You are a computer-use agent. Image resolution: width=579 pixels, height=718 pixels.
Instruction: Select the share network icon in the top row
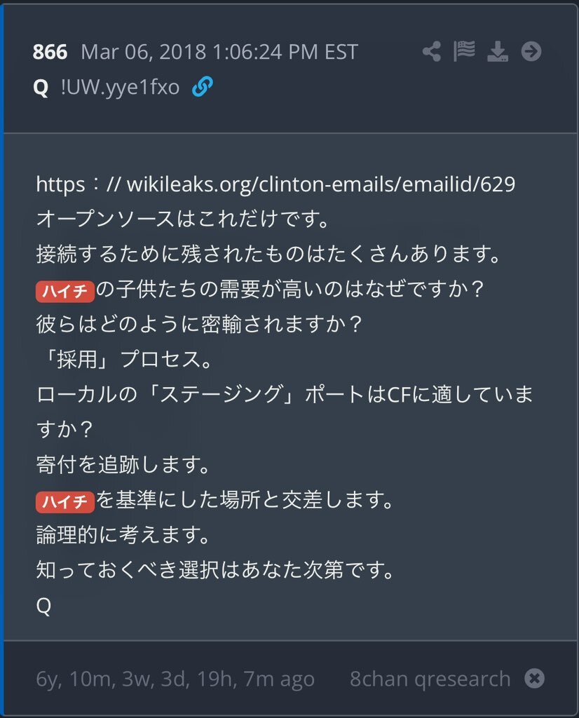(430, 49)
